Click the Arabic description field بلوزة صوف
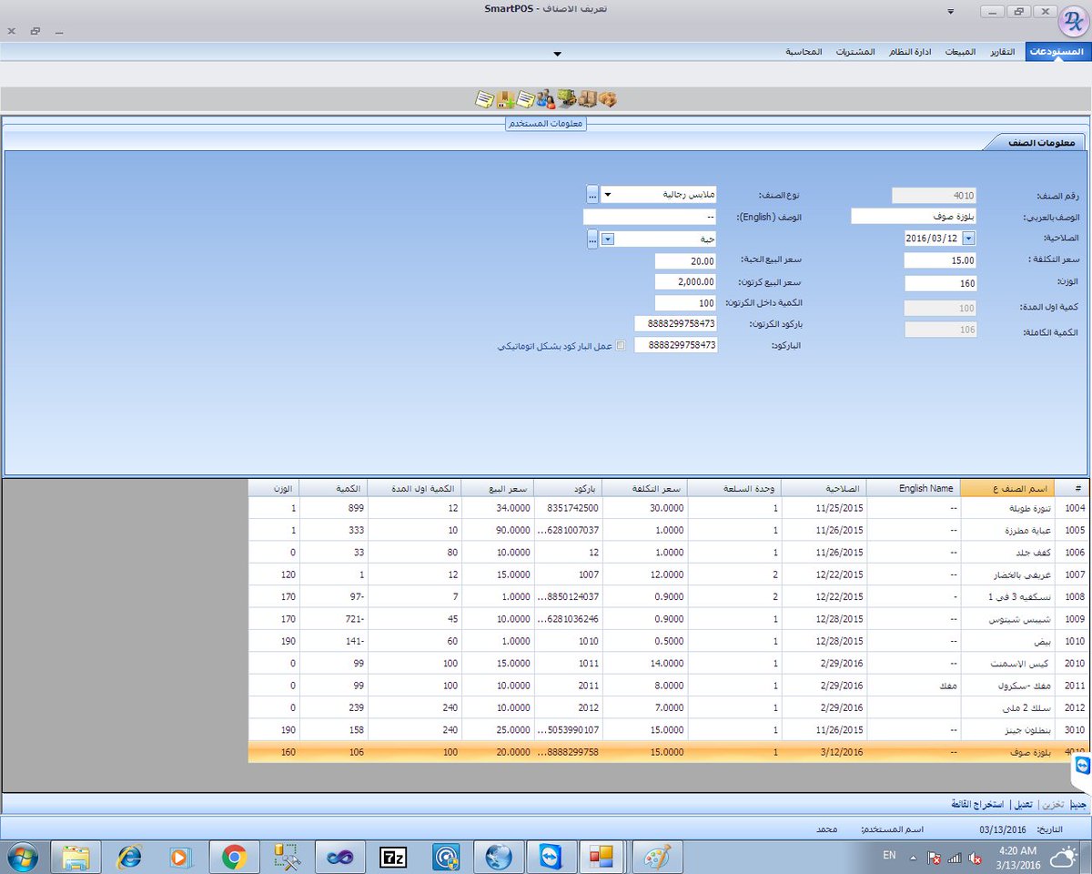Screen dimensions: 1092x874 [x=914, y=217]
